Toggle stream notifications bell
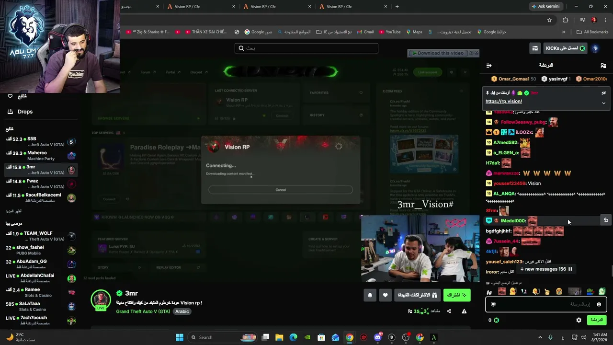Screen dimensions: 613x345 pyautogui.click(x=370, y=295)
